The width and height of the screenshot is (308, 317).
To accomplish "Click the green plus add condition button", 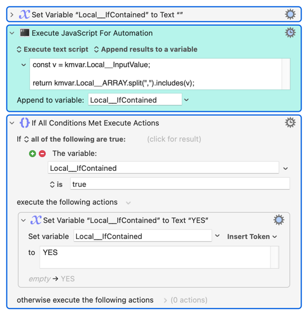I will tap(32, 154).
